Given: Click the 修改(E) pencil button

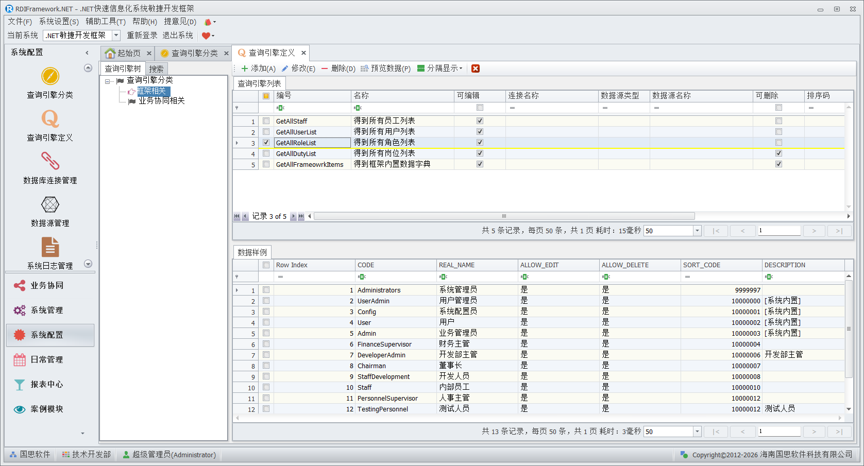Looking at the screenshot, I should tap(298, 68).
